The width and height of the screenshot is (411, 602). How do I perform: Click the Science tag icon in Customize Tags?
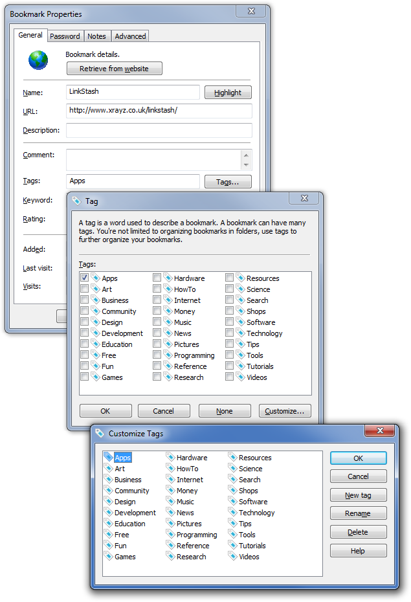pos(232,469)
